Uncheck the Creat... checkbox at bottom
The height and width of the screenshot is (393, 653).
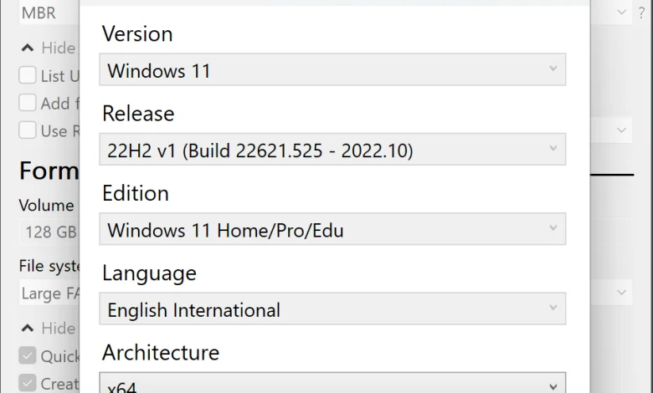click(x=28, y=383)
